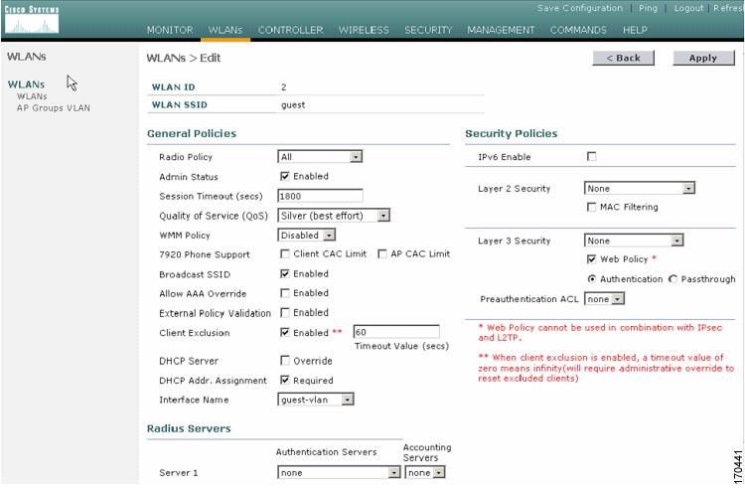Toggle Client Exclusion Enabled checkbox
745x489 pixels.
pyautogui.click(x=285, y=332)
